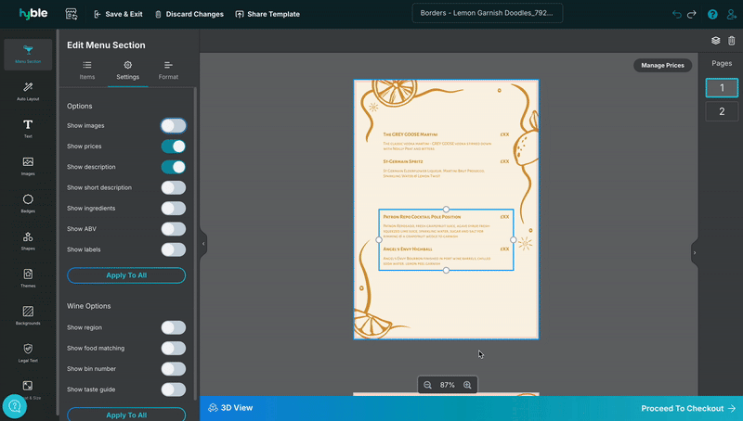743x421 pixels.
Task: Open the help question mark icon
Action: pos(712,14)
